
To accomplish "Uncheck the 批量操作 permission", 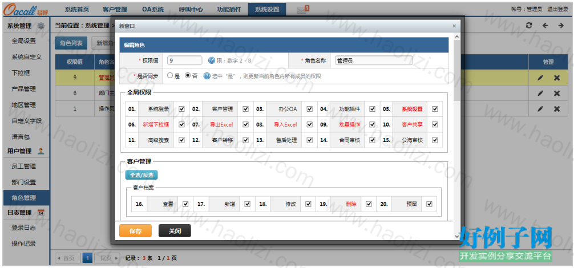I will pyautogui.click(x=372, y=125).
